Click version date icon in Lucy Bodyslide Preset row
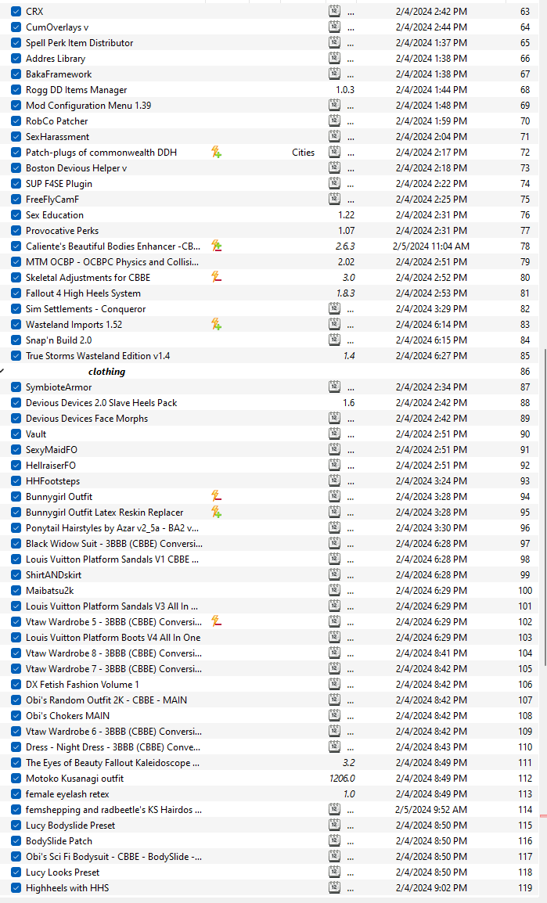547x903 pixels. (334, 825)
